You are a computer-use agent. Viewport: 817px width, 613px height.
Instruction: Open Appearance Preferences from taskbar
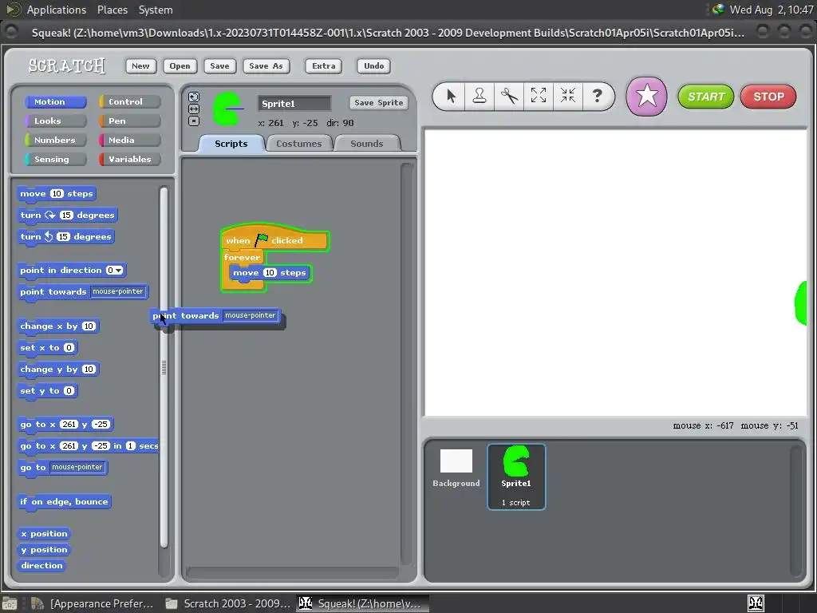(93, 603)
